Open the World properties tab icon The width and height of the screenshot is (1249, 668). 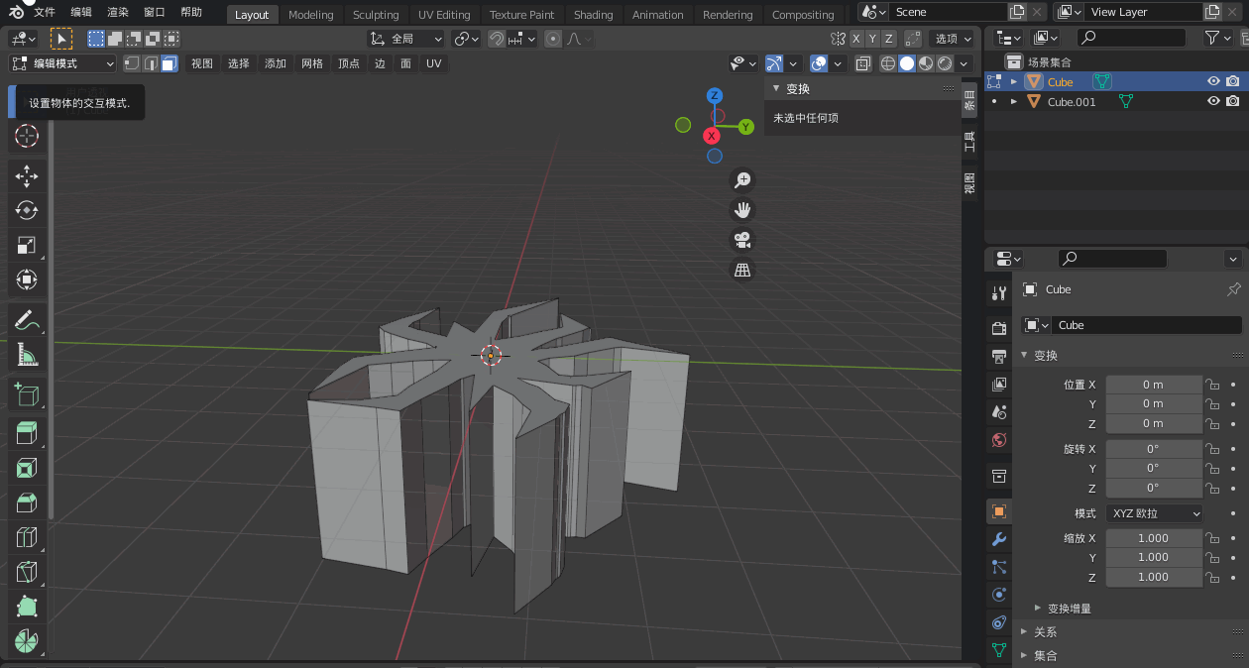click(x=999, y=439)
